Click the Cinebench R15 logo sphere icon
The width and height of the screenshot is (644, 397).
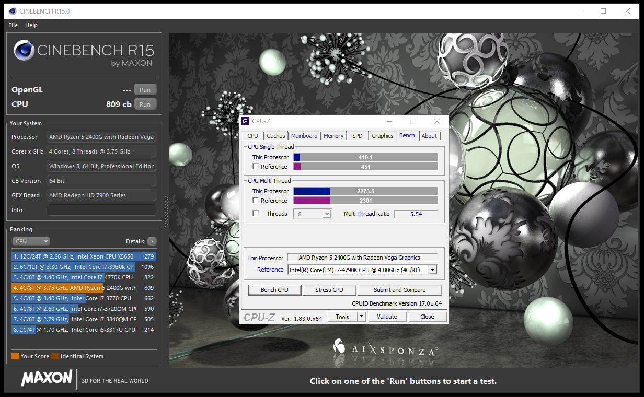(24, 51)
